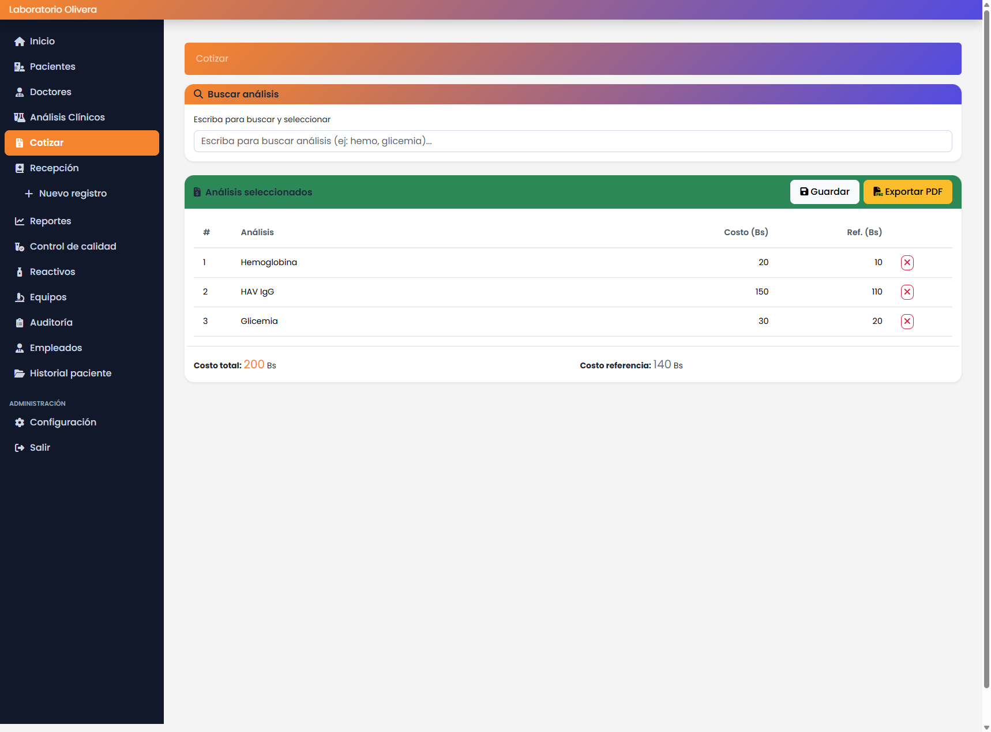991x732 pixels.
Task: Navigate to Historial paciente
Action: (70, 373)
